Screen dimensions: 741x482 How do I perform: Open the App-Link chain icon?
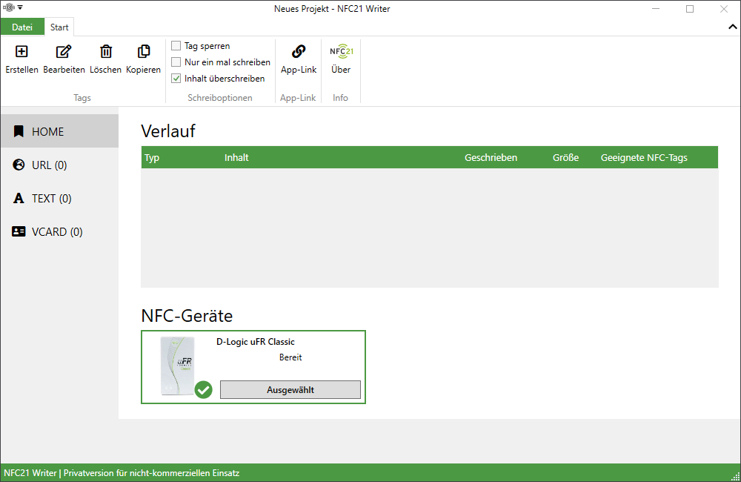tap(299, 51)
